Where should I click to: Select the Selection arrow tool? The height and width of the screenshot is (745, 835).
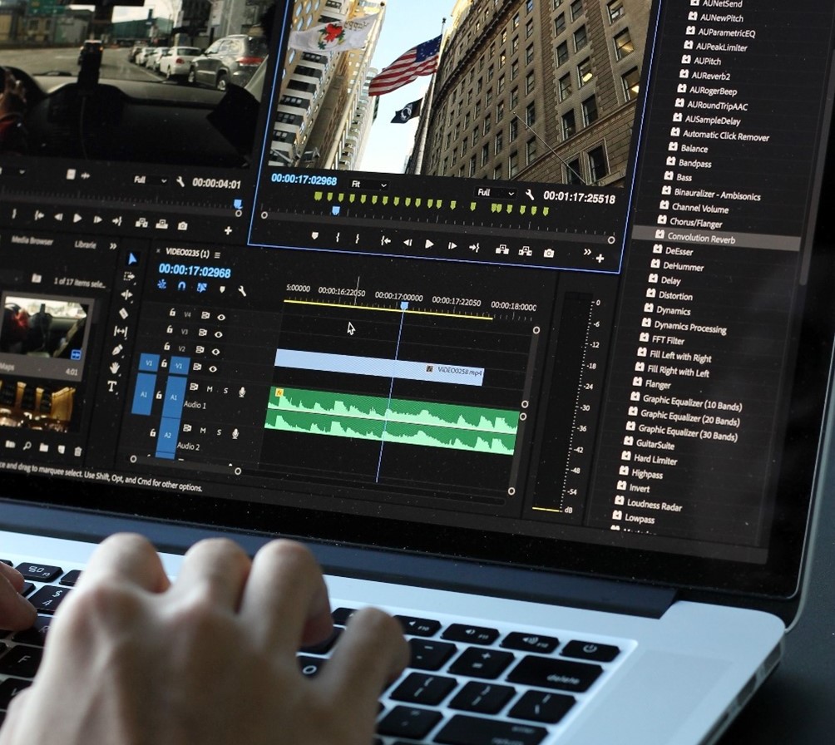click(x=132, y=259)
